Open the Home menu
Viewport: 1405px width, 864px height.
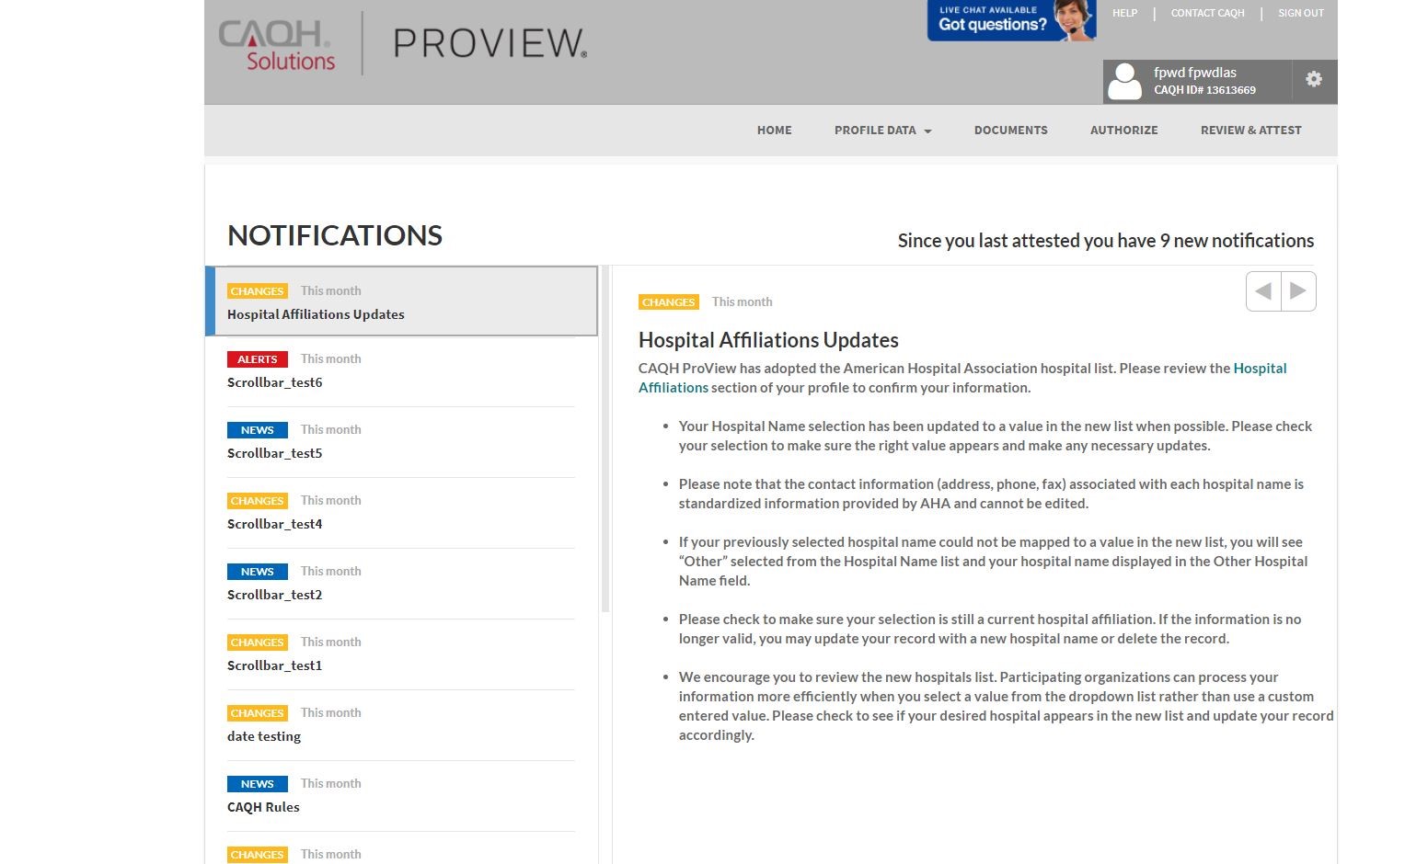coord(775,131)
